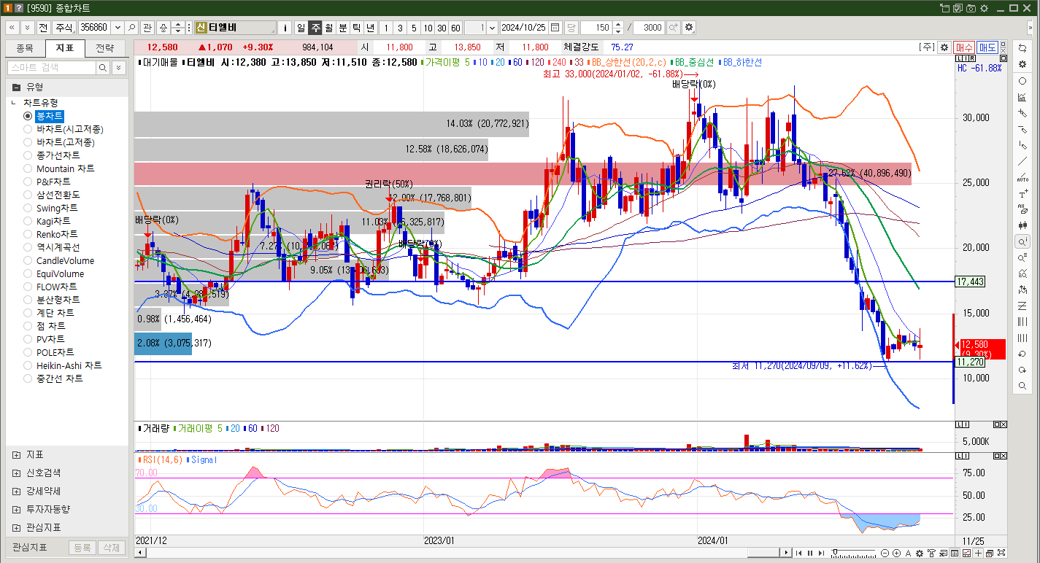Toggle the crosshair plus icon at bottom
1040x563 pixels.
[978, 553]
